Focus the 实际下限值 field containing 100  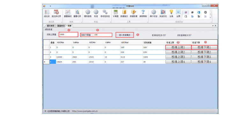102,35
